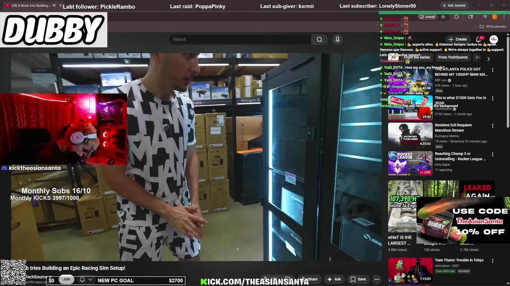Select the 'All' filter chip

click(394, 57)
